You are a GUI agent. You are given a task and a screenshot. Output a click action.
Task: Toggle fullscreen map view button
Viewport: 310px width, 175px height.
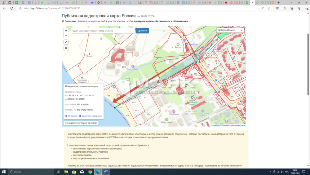pos(66,42)
